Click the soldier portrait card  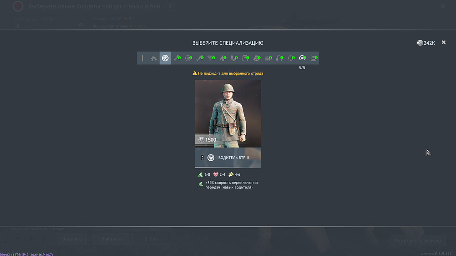coord(228,109)
